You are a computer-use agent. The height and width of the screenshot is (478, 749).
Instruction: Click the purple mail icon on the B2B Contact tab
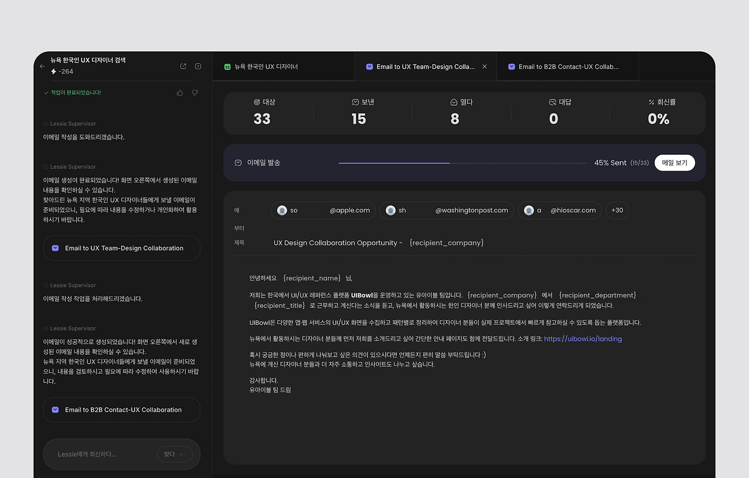[x=512, y=67]
